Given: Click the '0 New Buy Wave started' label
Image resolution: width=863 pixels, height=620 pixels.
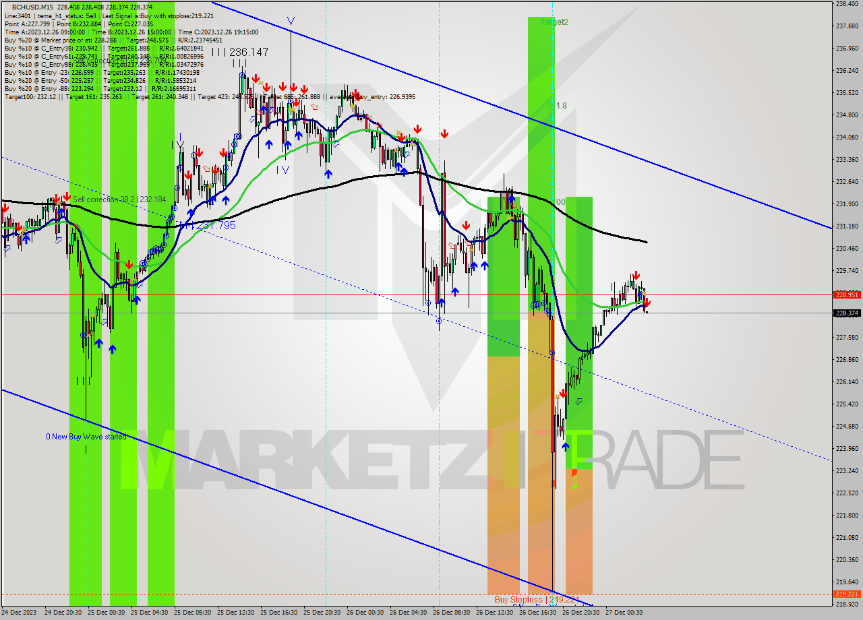Looking at the screenshot, I should (86, 437).
